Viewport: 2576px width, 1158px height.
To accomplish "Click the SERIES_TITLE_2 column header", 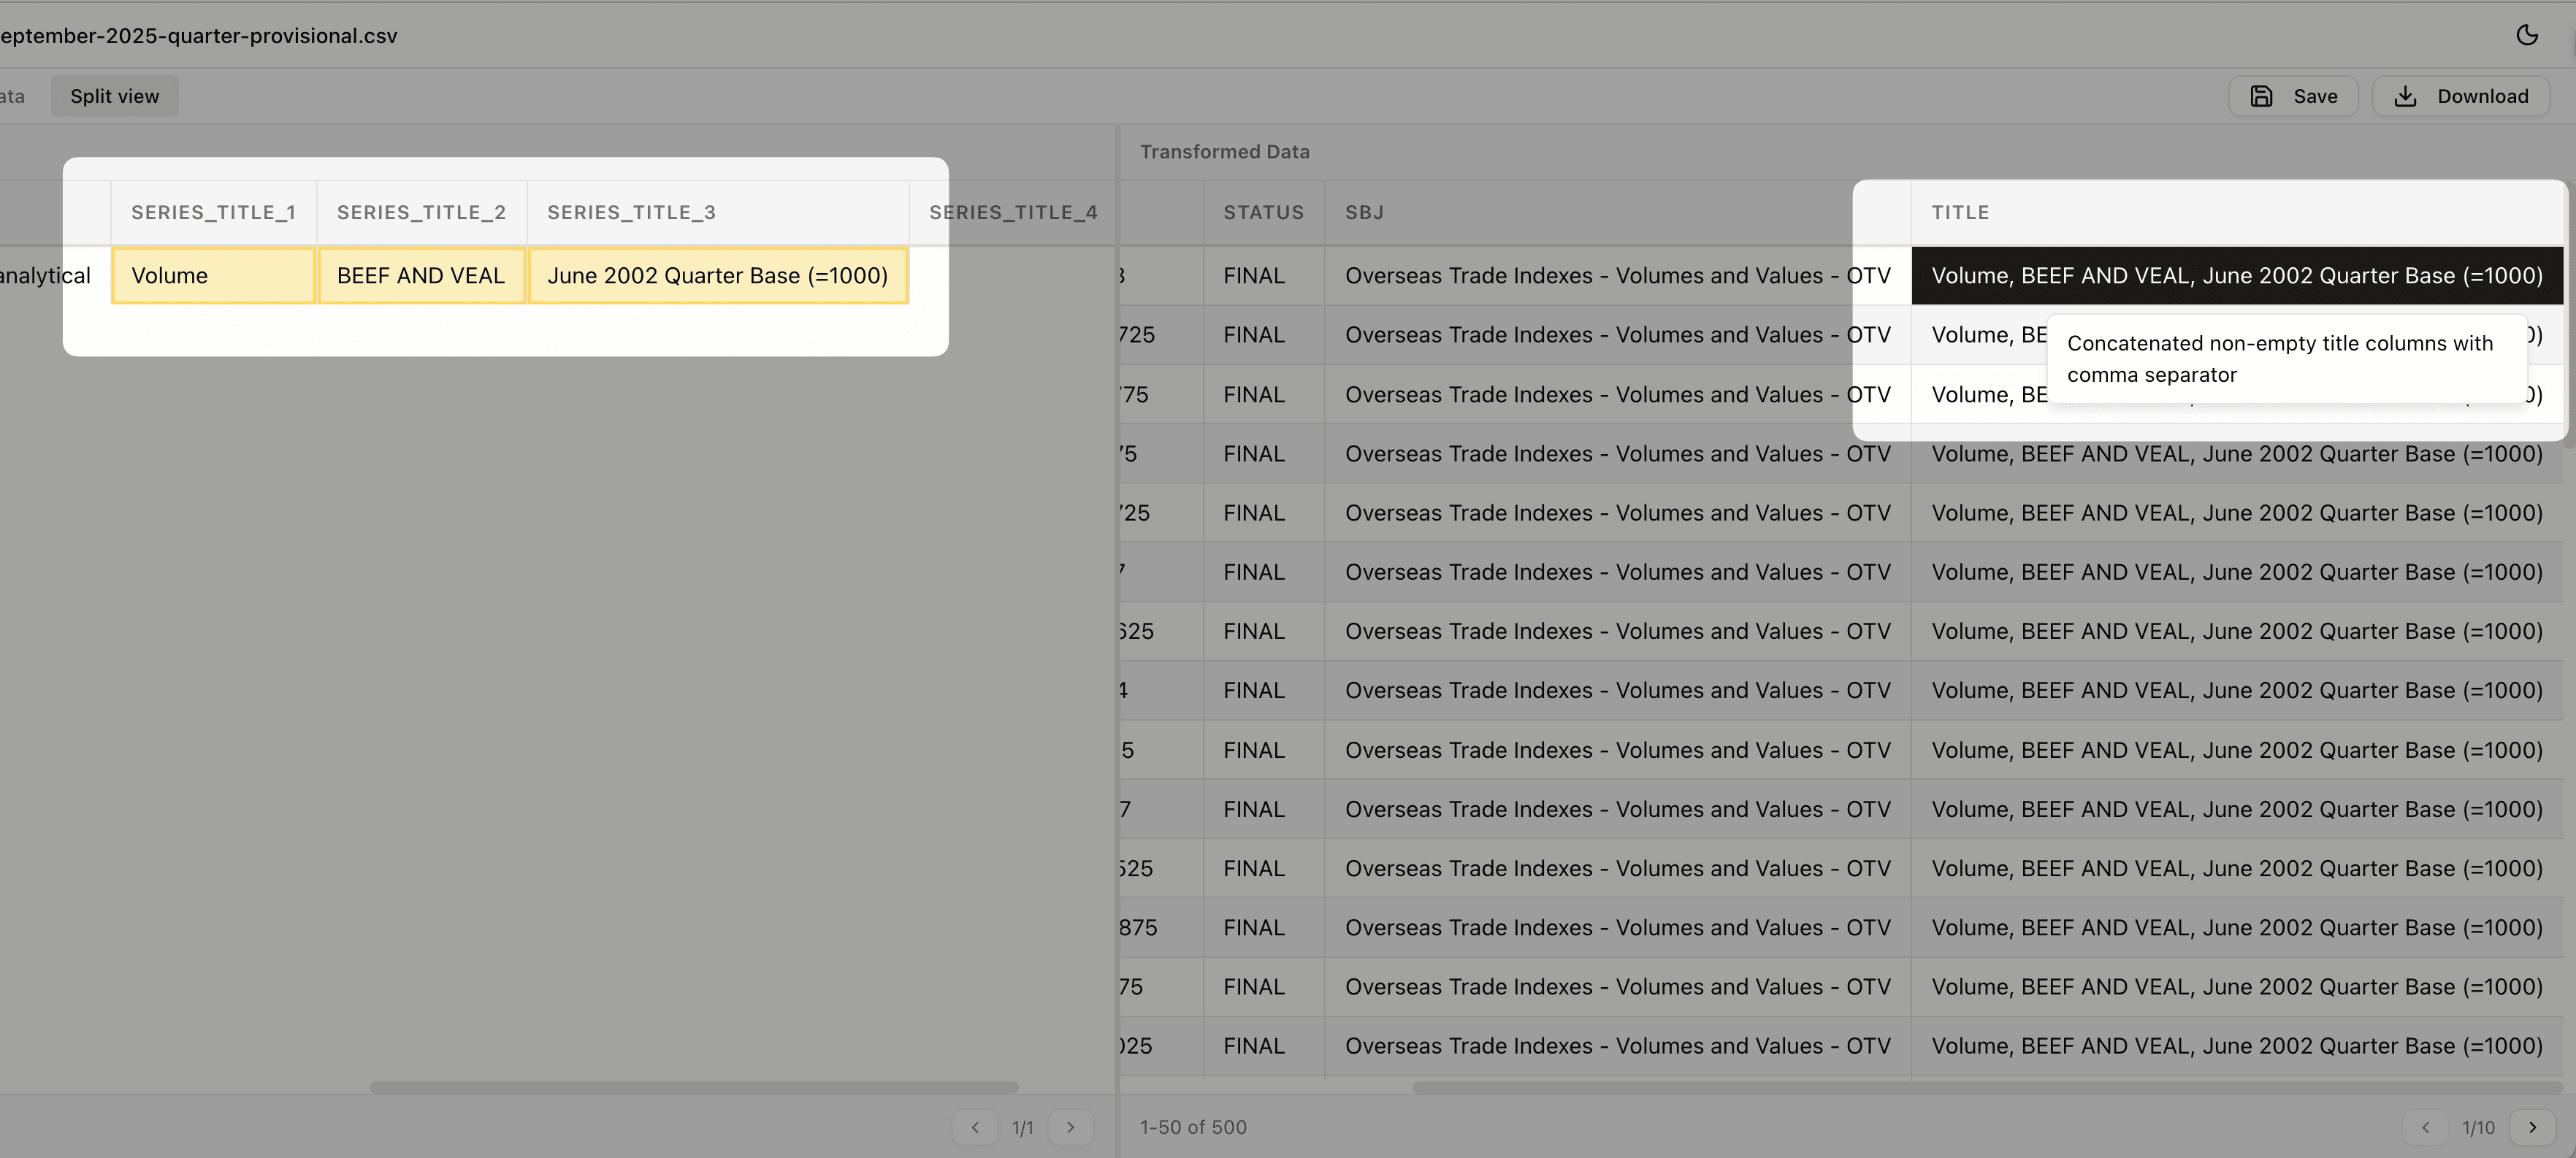I will coord(421,212).
